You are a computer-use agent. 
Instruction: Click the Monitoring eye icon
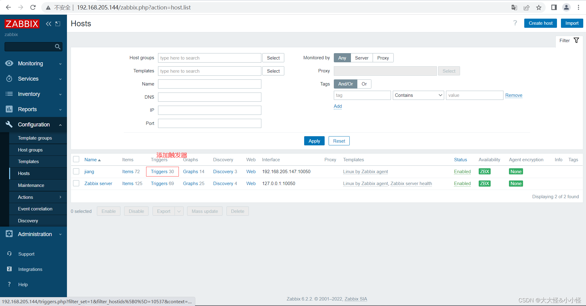(x=9, y=63)
